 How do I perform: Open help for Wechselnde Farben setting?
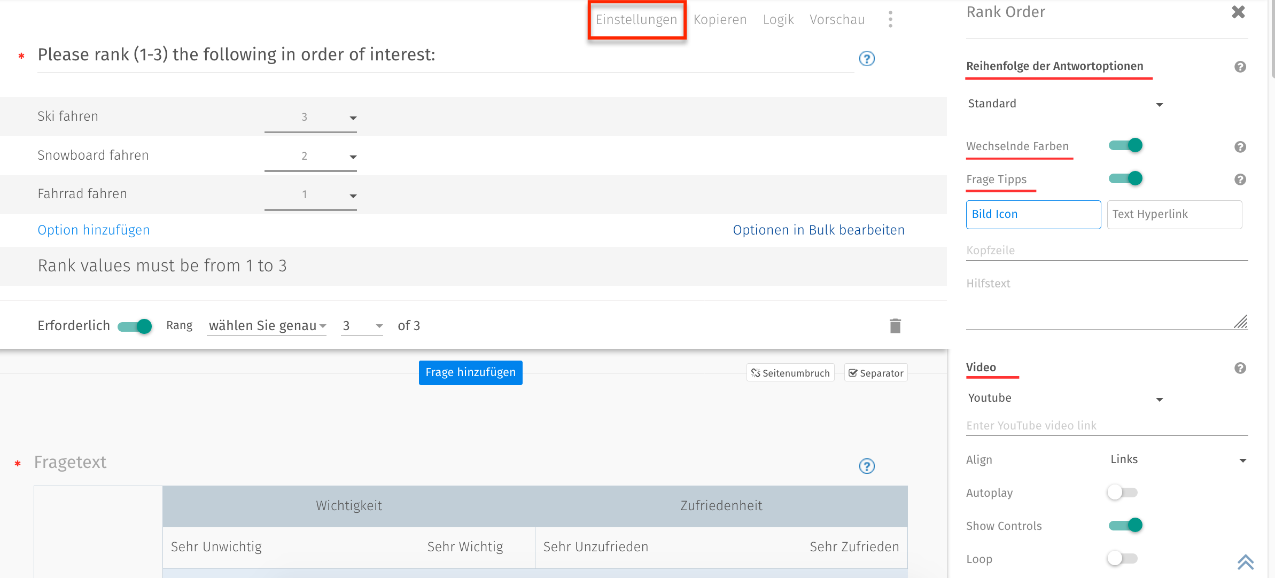click(x=1240, y=146)
